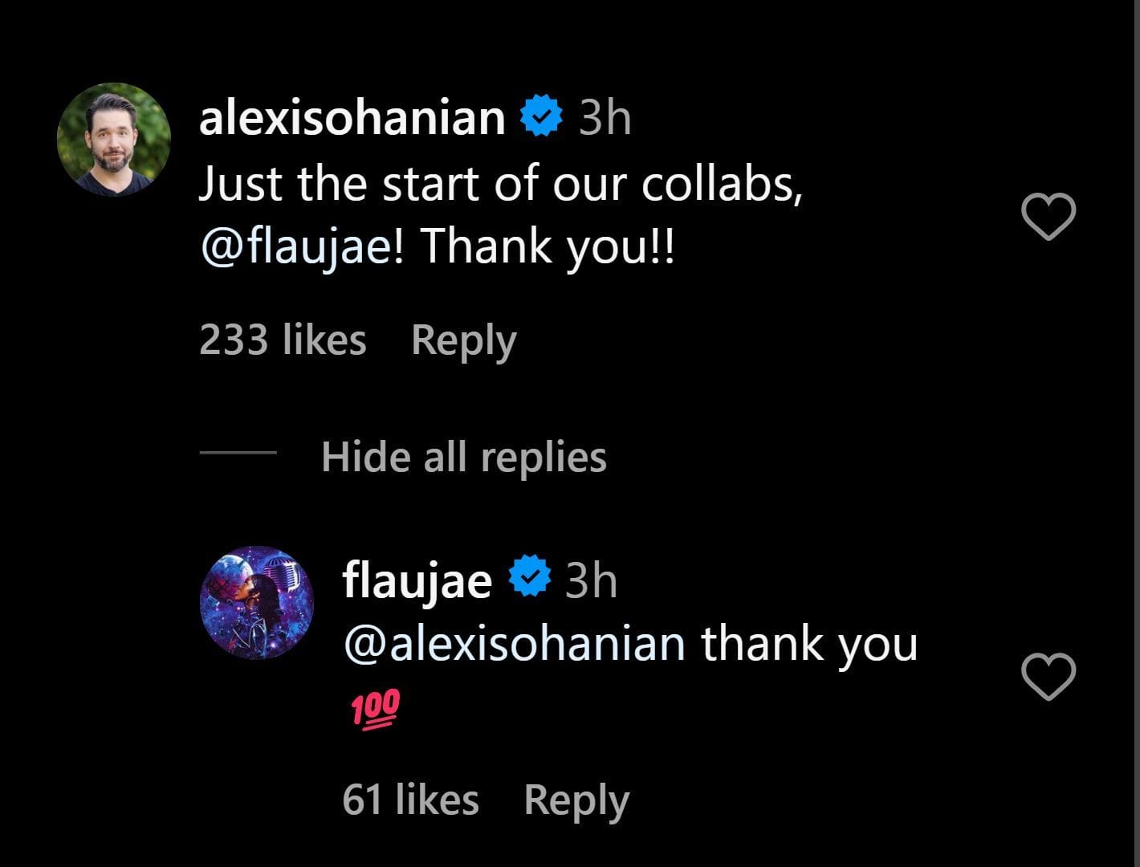Click the verified badge beside flaujae
The height and width of the screenshot is (867, 1140).
(x=530, y=578)
